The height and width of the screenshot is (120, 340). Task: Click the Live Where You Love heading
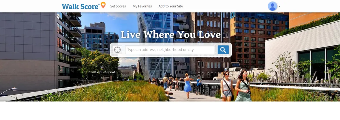tap(171, 35)
